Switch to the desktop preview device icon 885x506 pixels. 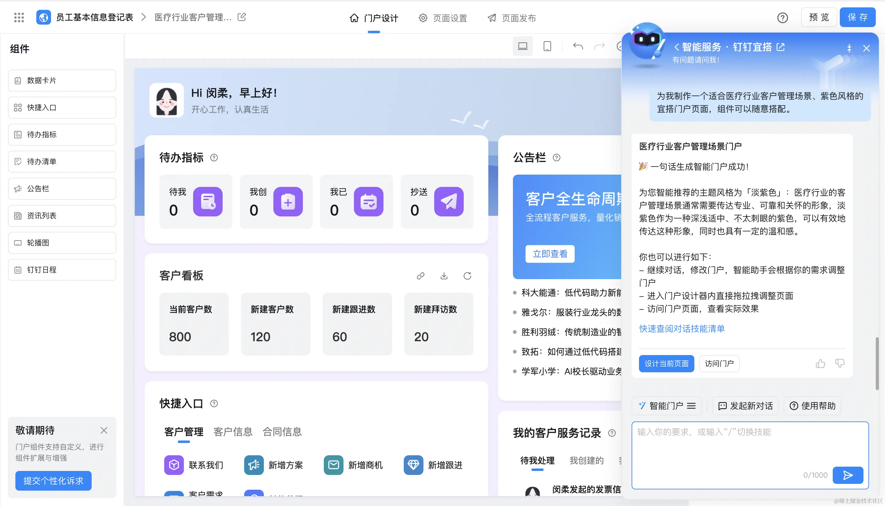[x=522, y=46]
